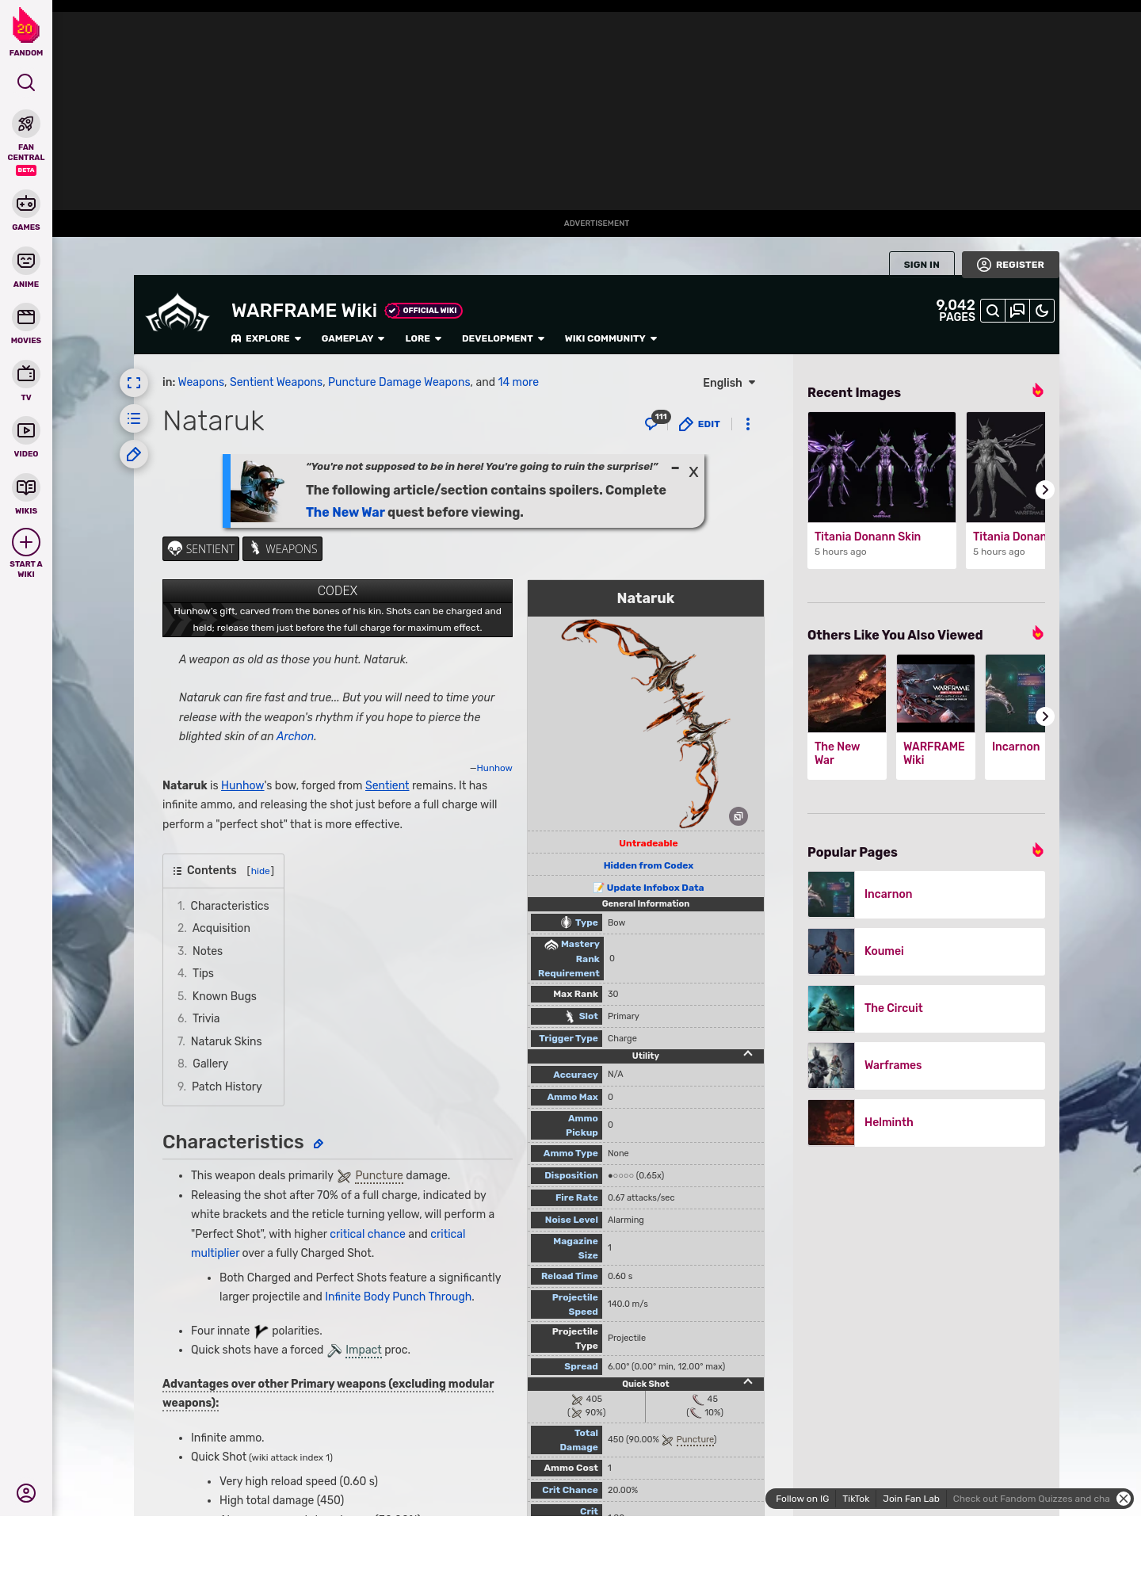Open the Explore dropdown menu
Viewport: 1141px width, 1585px height.
tap(266, 338)
